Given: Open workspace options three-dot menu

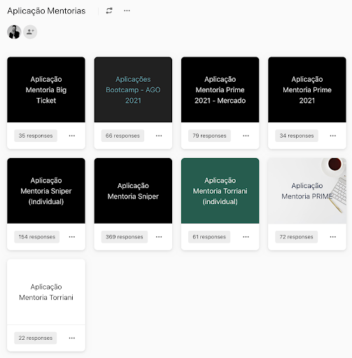Looking at the screenshot, I should tap(127, 10).
